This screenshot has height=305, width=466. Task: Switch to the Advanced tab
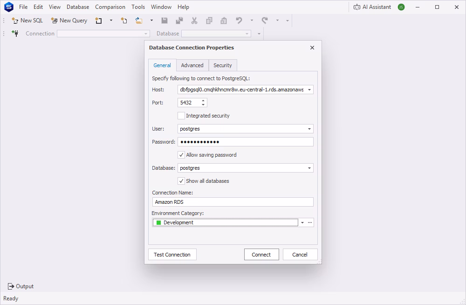tap(192, 65)
